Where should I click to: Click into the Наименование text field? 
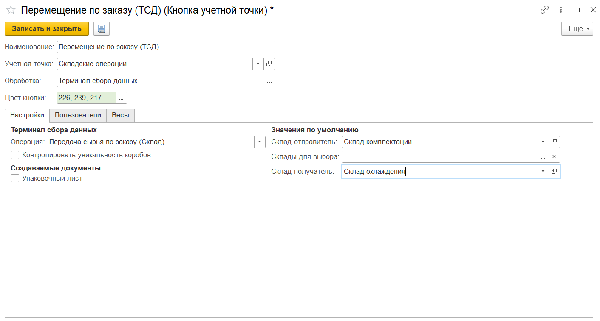tap(166, 47)
